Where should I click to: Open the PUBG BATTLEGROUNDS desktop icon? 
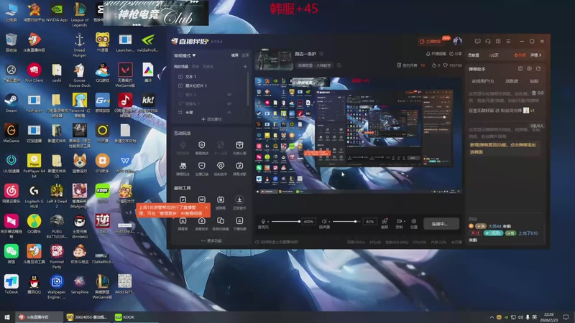(57, 226)
